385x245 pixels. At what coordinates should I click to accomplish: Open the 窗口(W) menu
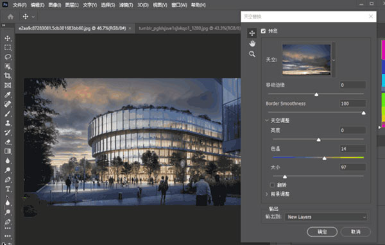coord(179,5)
